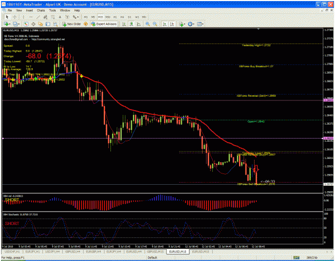Screen dimensions: 335x261
Task: Zoom out of the chart
Action: (155, 24)
